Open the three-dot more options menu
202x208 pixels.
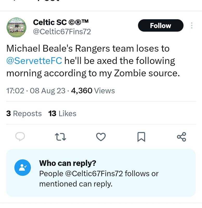(192, 25)
